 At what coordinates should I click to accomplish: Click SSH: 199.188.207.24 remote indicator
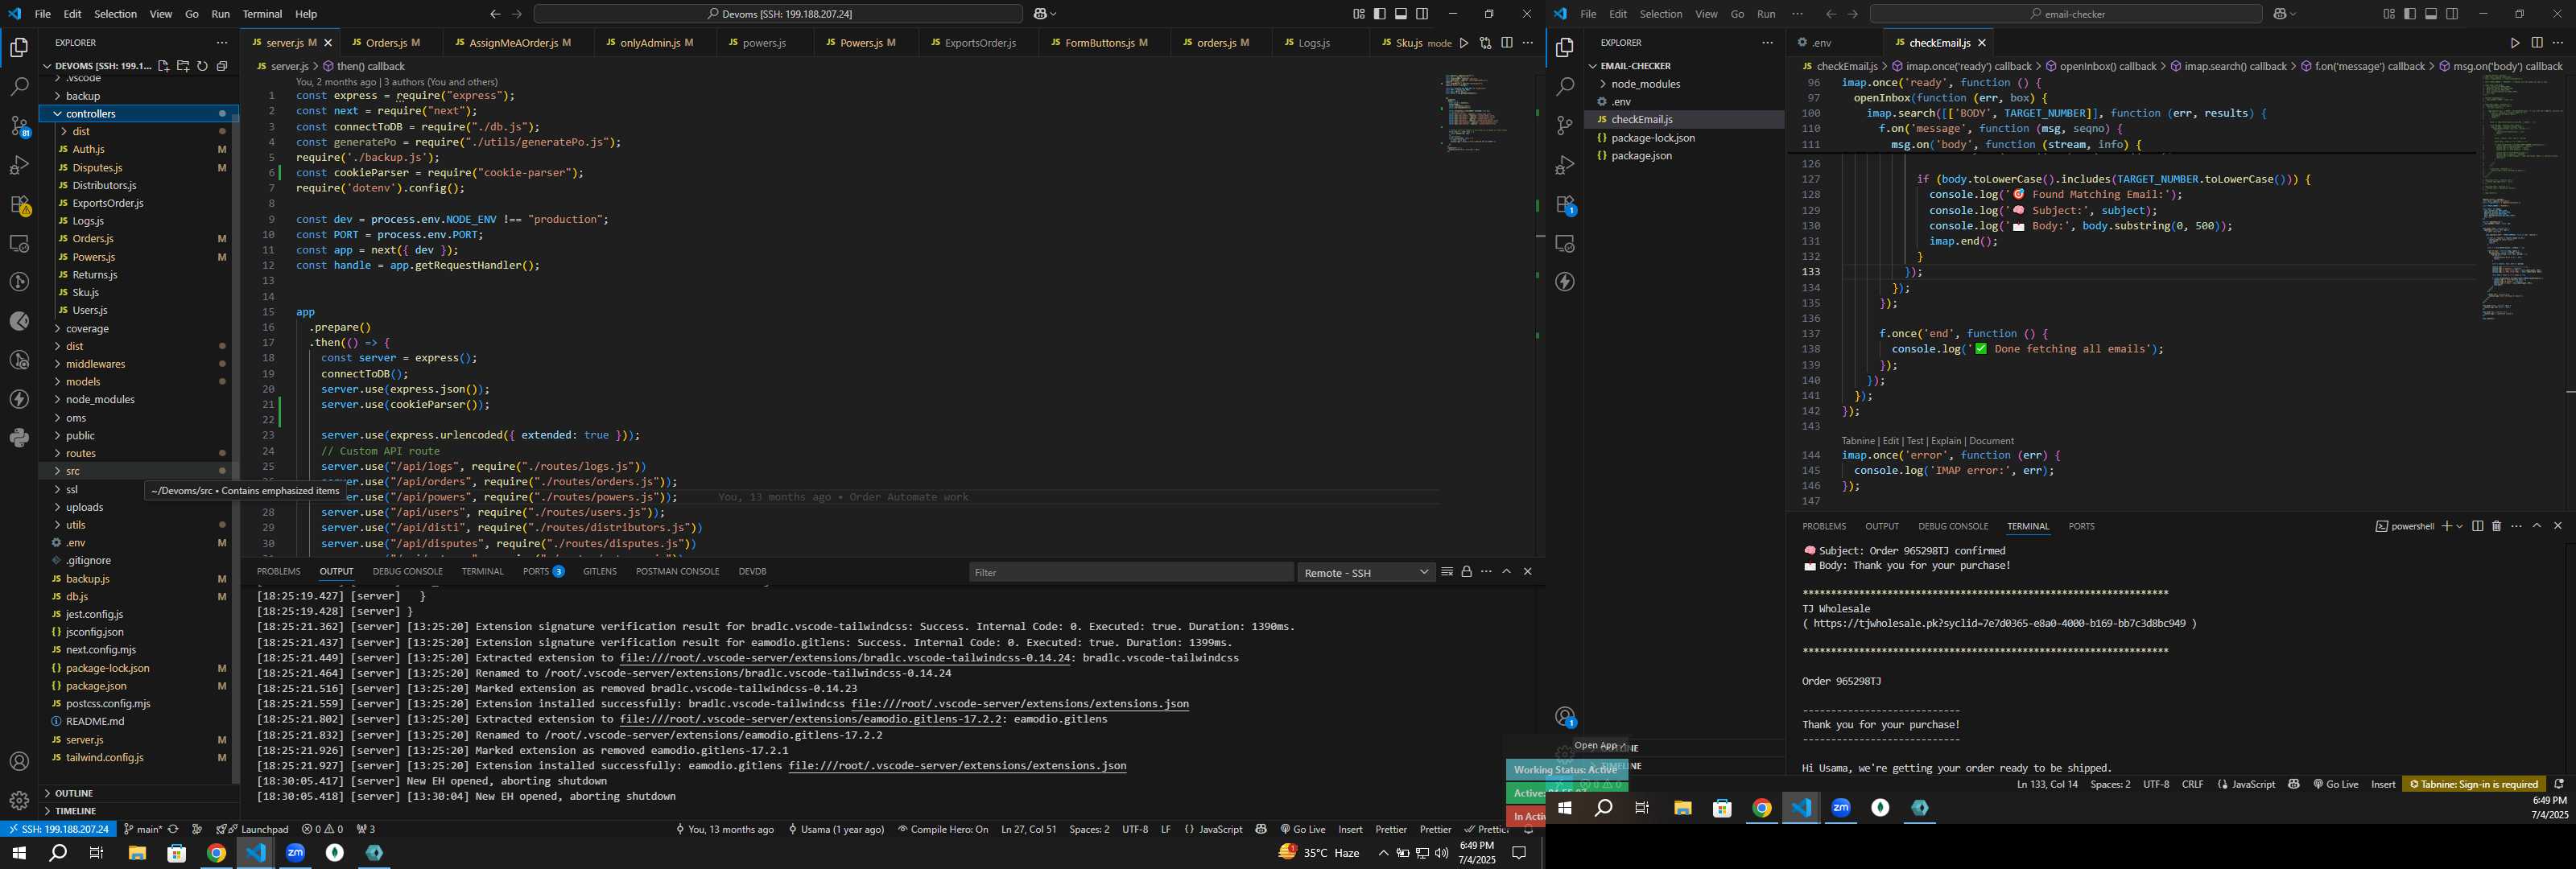tap(57, 829)
